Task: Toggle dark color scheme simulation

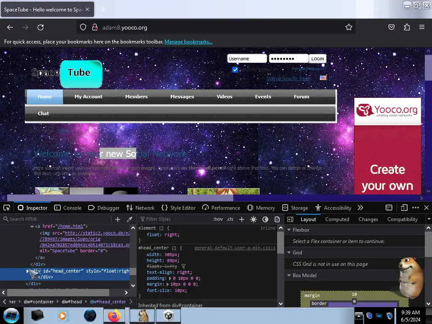Action: point(265,219)
